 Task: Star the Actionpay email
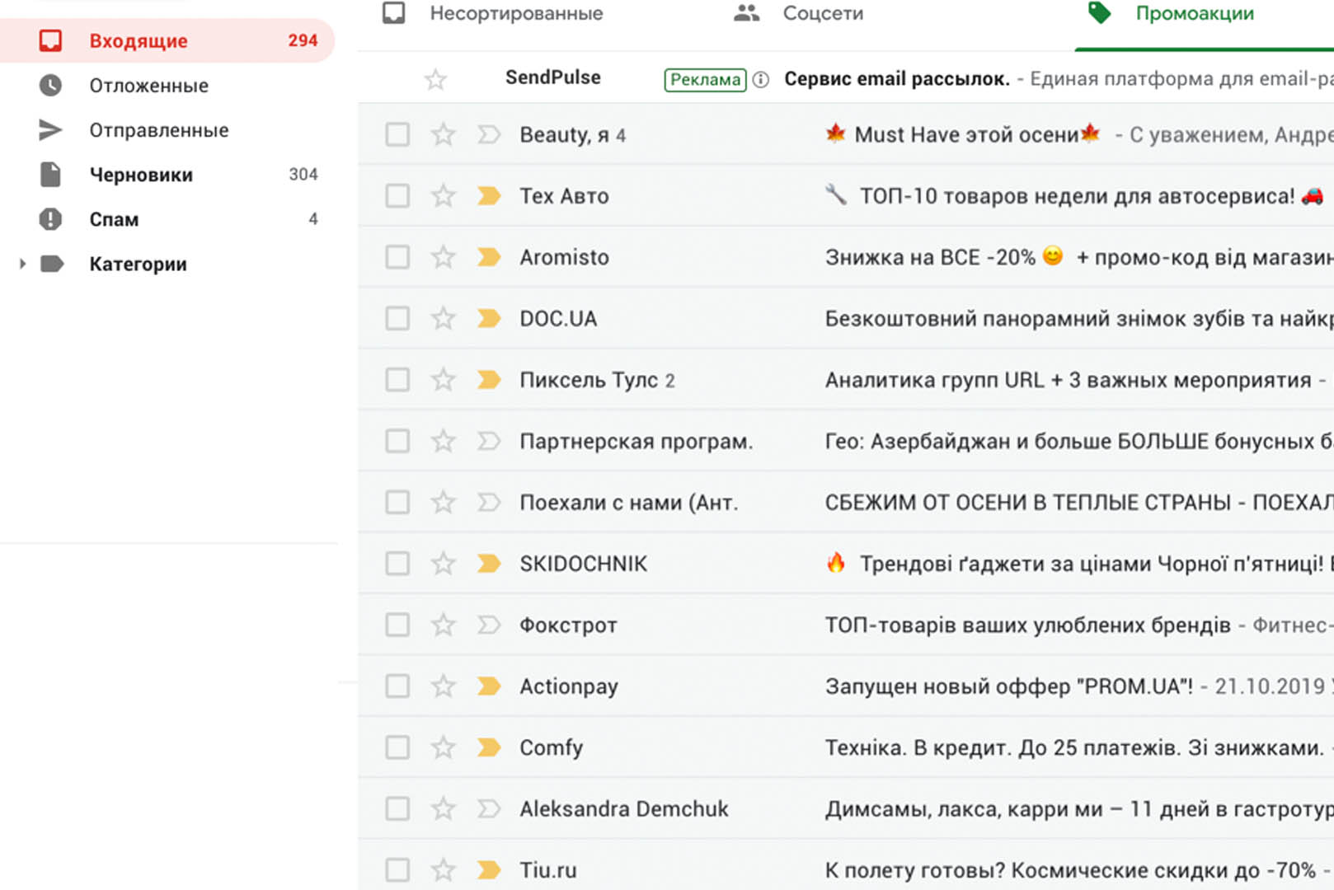pos(444,685)
